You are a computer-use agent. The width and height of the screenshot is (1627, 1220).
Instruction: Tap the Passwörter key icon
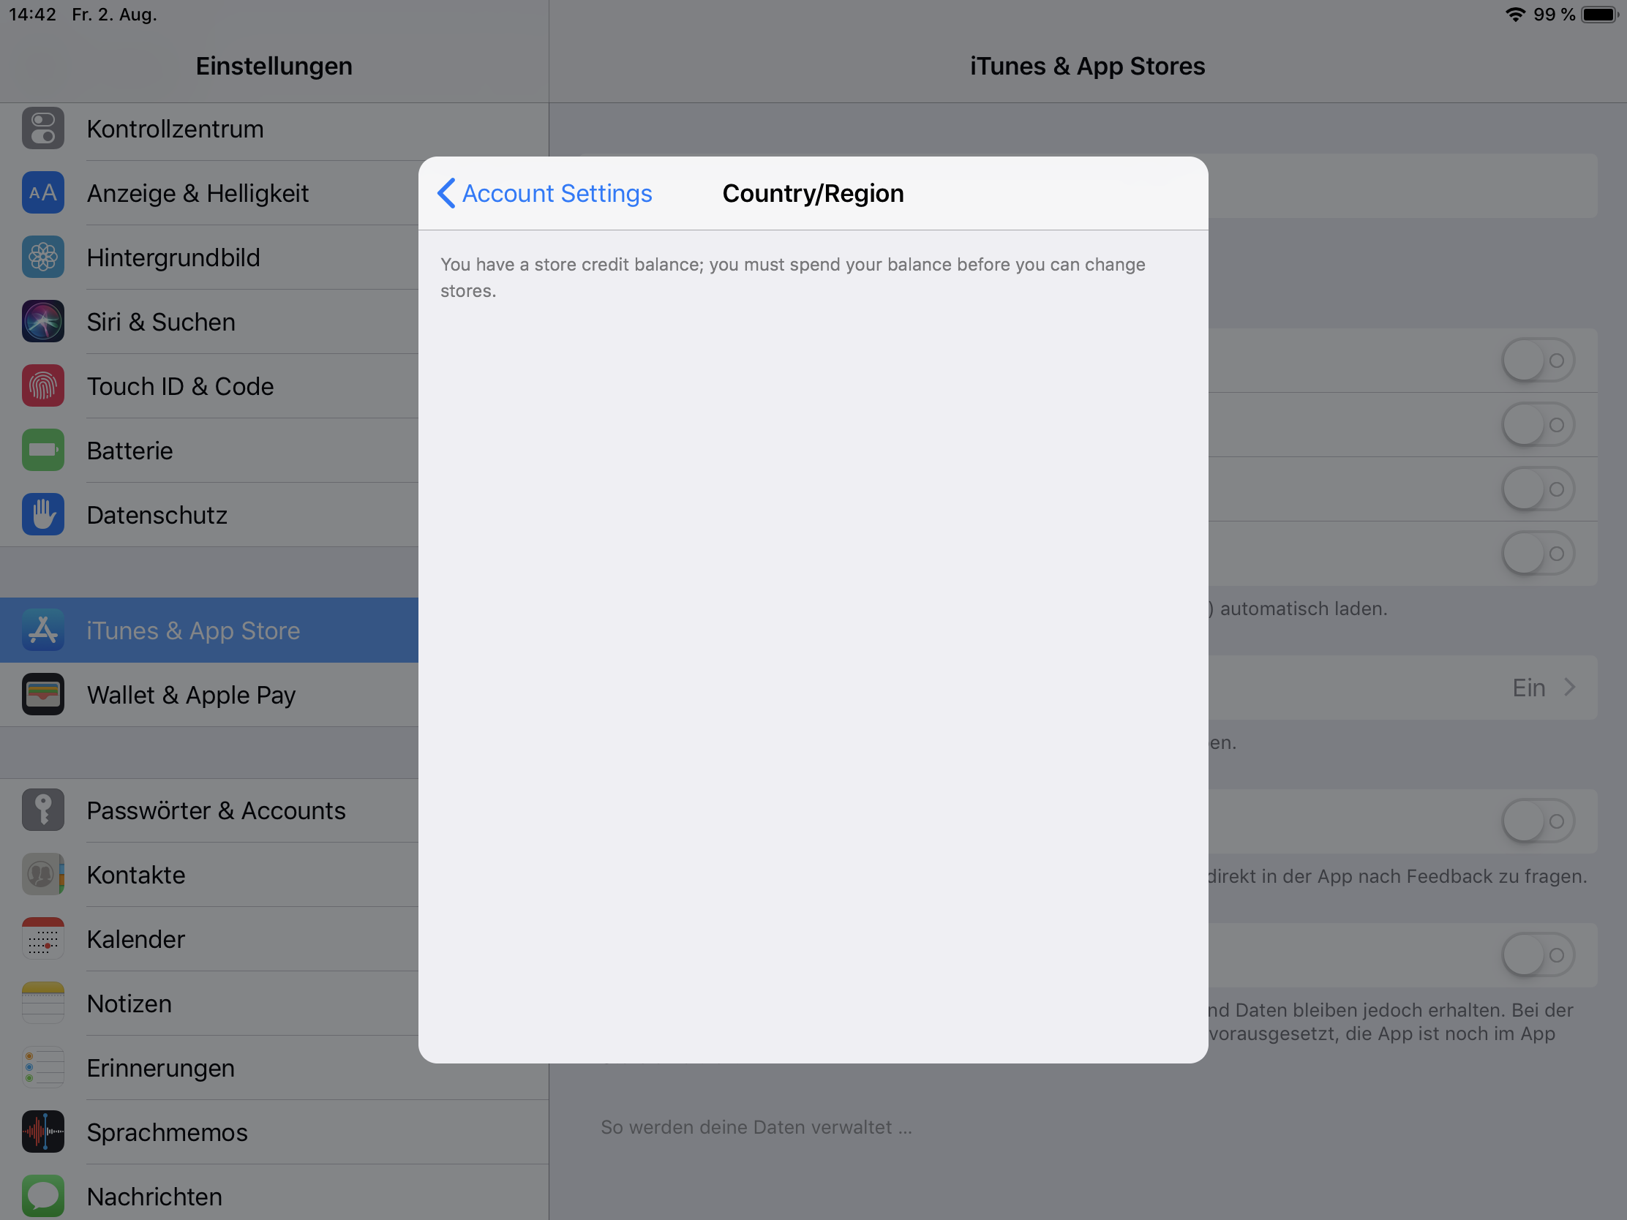click(x=42, y=810)
